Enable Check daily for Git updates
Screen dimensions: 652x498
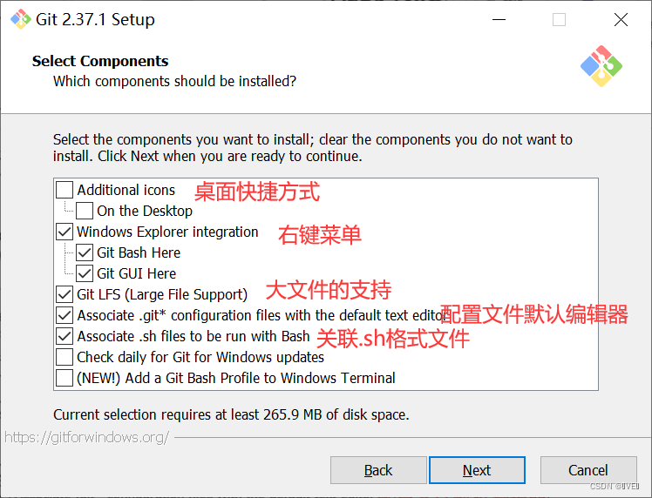[x=65, y=357]
